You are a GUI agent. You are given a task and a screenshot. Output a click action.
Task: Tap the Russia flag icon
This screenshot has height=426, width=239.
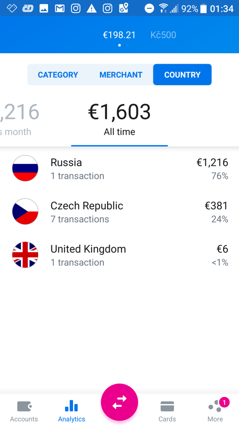25,168
